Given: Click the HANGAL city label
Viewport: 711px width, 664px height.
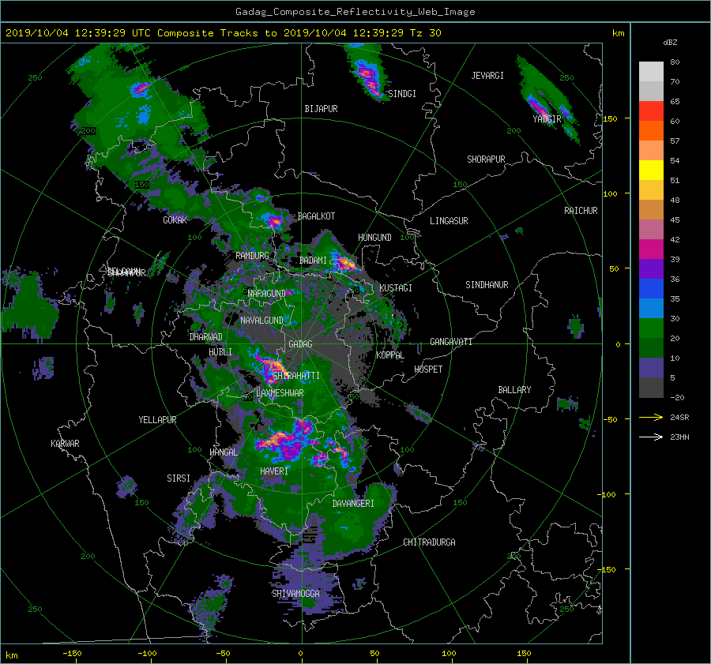Looking at the screenshot, I should tap(224, 452).
